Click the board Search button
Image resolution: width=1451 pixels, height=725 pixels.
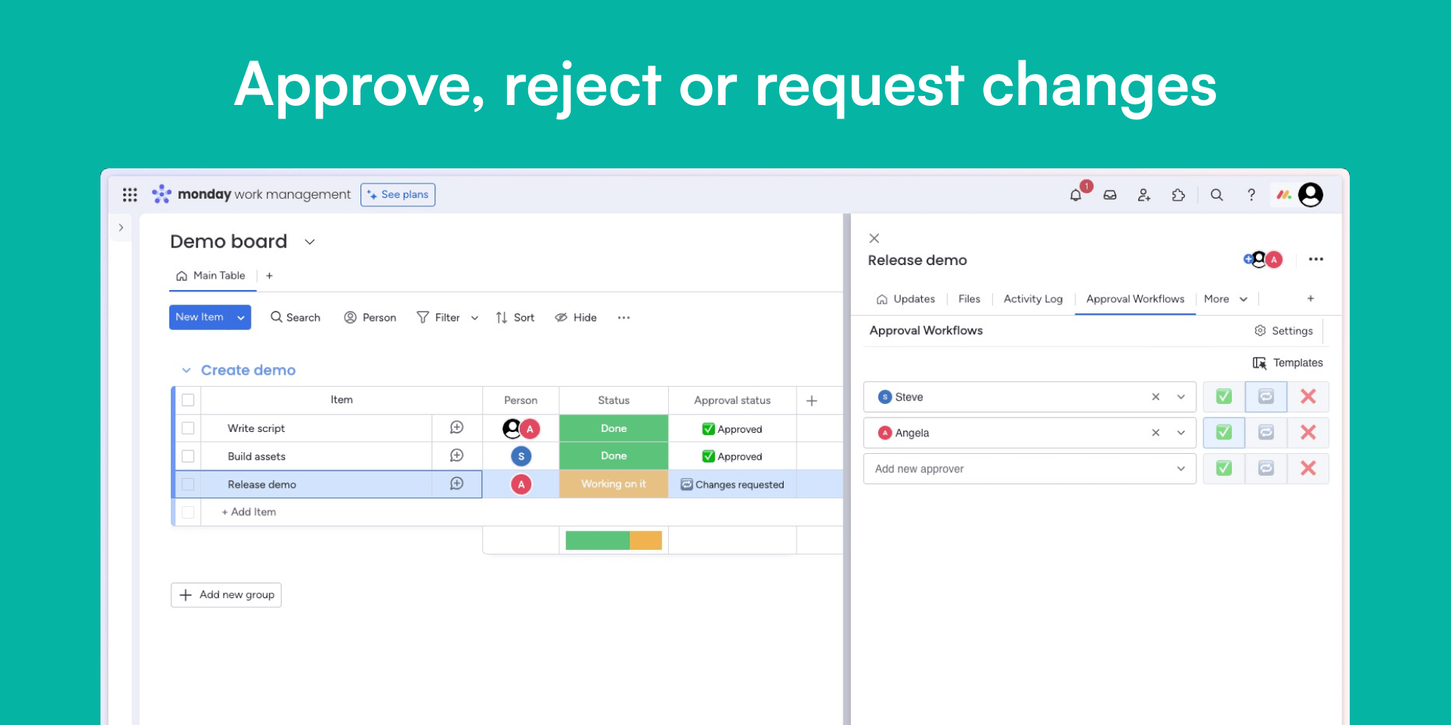click(x=295, y=317)
